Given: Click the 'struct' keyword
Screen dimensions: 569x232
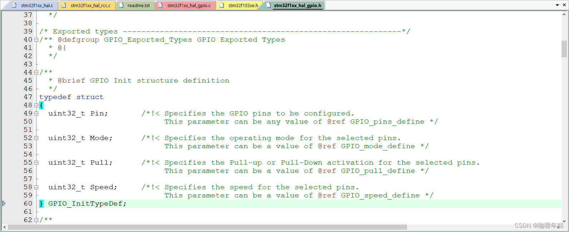Looking at the screenshot, I should click(x=90, y=97).
